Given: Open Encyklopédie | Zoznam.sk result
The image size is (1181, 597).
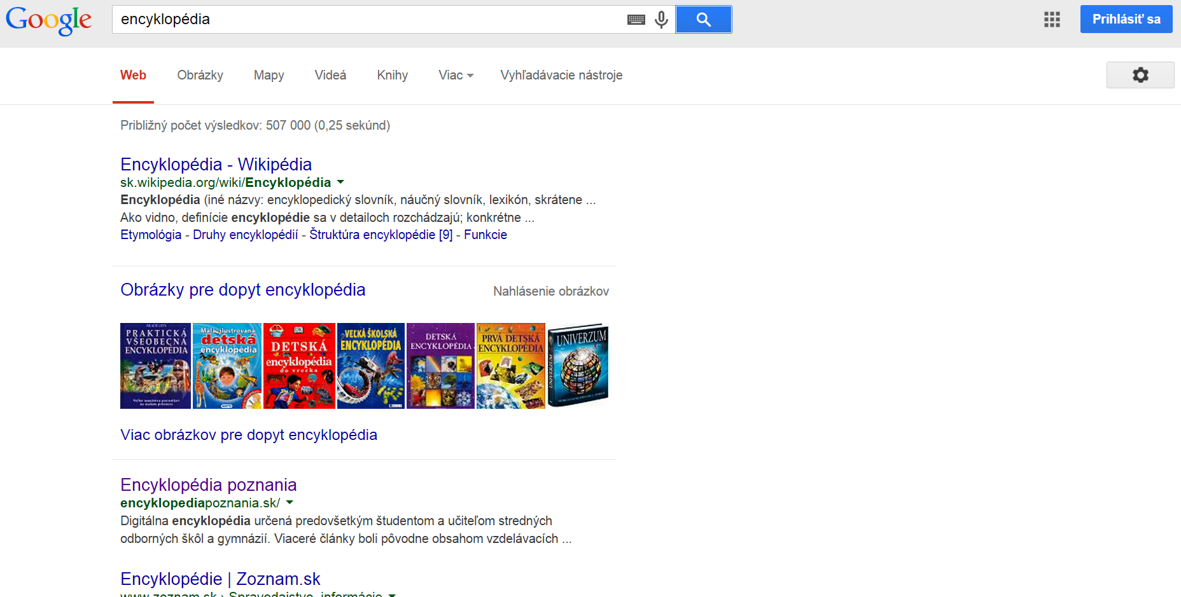Looking at the screenshot, I should point(220,579).
